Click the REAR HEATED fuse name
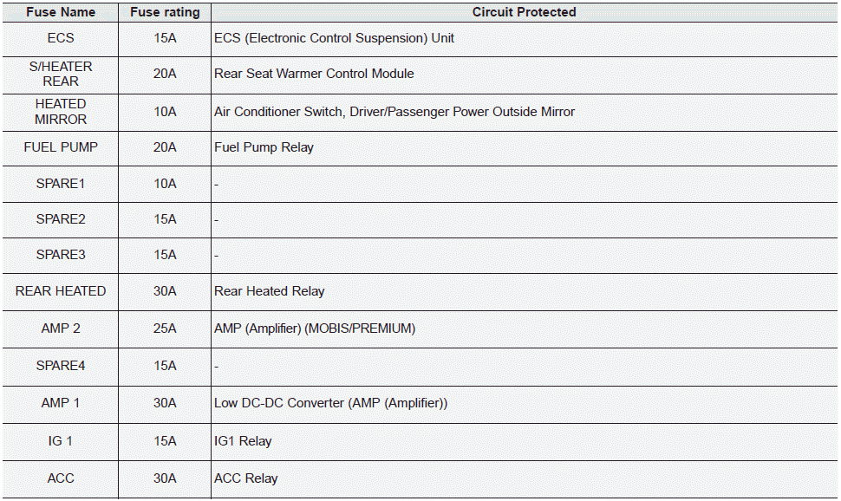 tap(61, 291)
